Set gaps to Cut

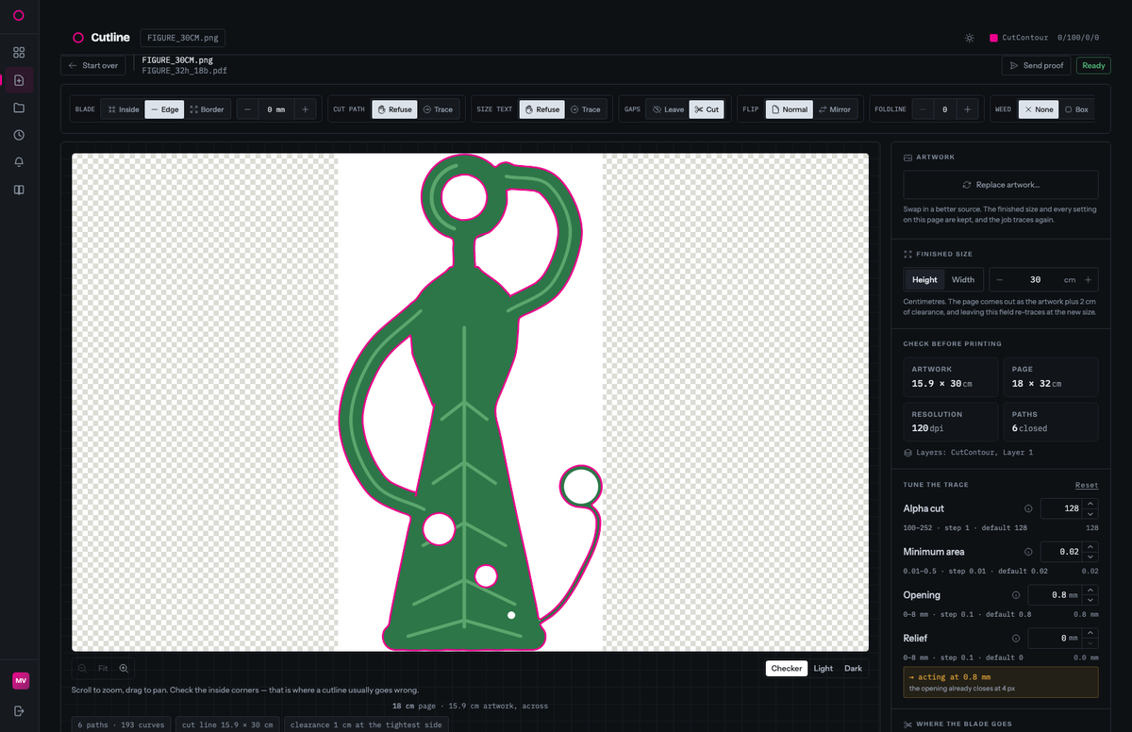(707, 109)
